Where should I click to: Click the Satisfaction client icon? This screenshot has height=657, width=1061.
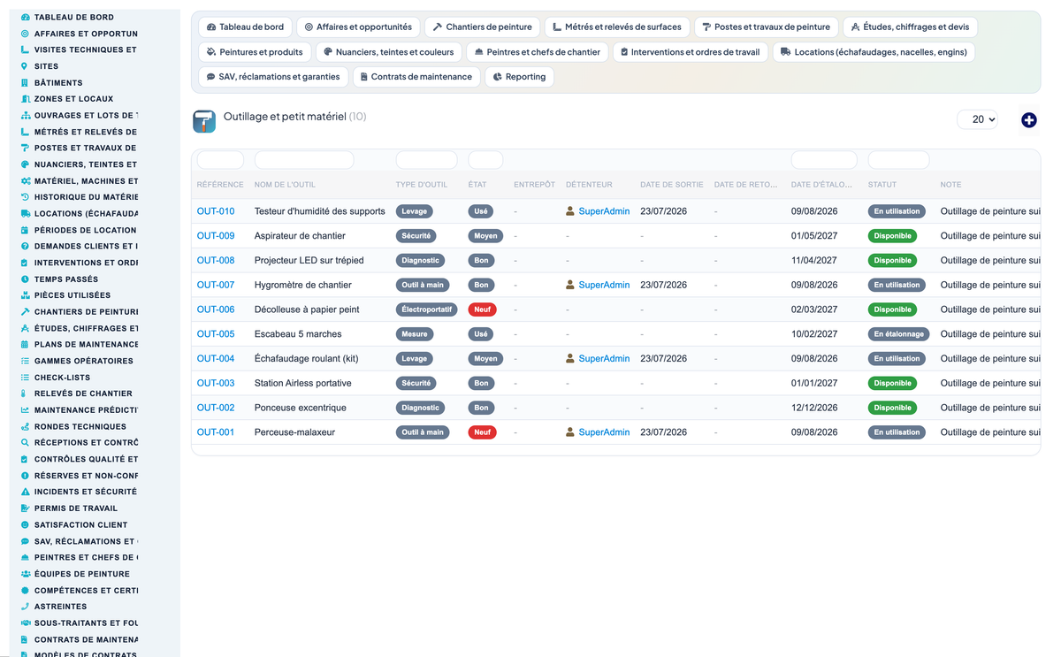(25, 524)
